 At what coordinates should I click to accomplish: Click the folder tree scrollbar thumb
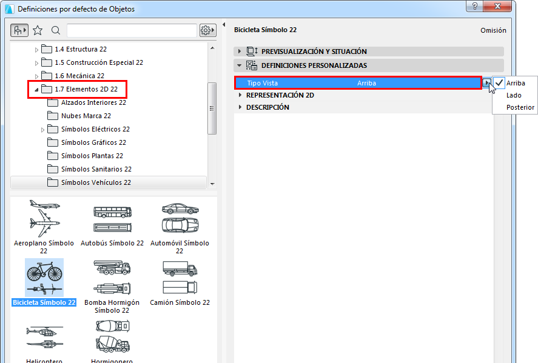(x=212, y=108)
